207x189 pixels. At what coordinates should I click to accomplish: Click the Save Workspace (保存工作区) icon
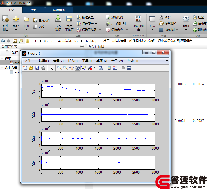[69, 19]
